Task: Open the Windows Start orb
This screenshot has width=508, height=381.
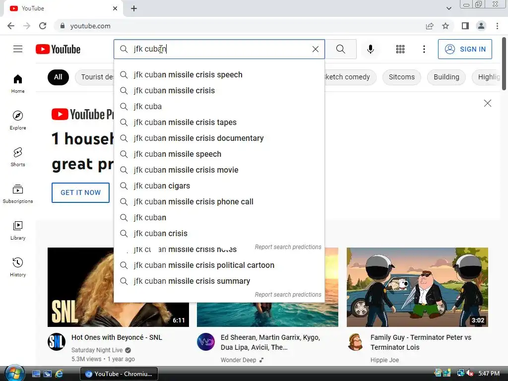Action: pyautogui.click(x=14, y=374)
